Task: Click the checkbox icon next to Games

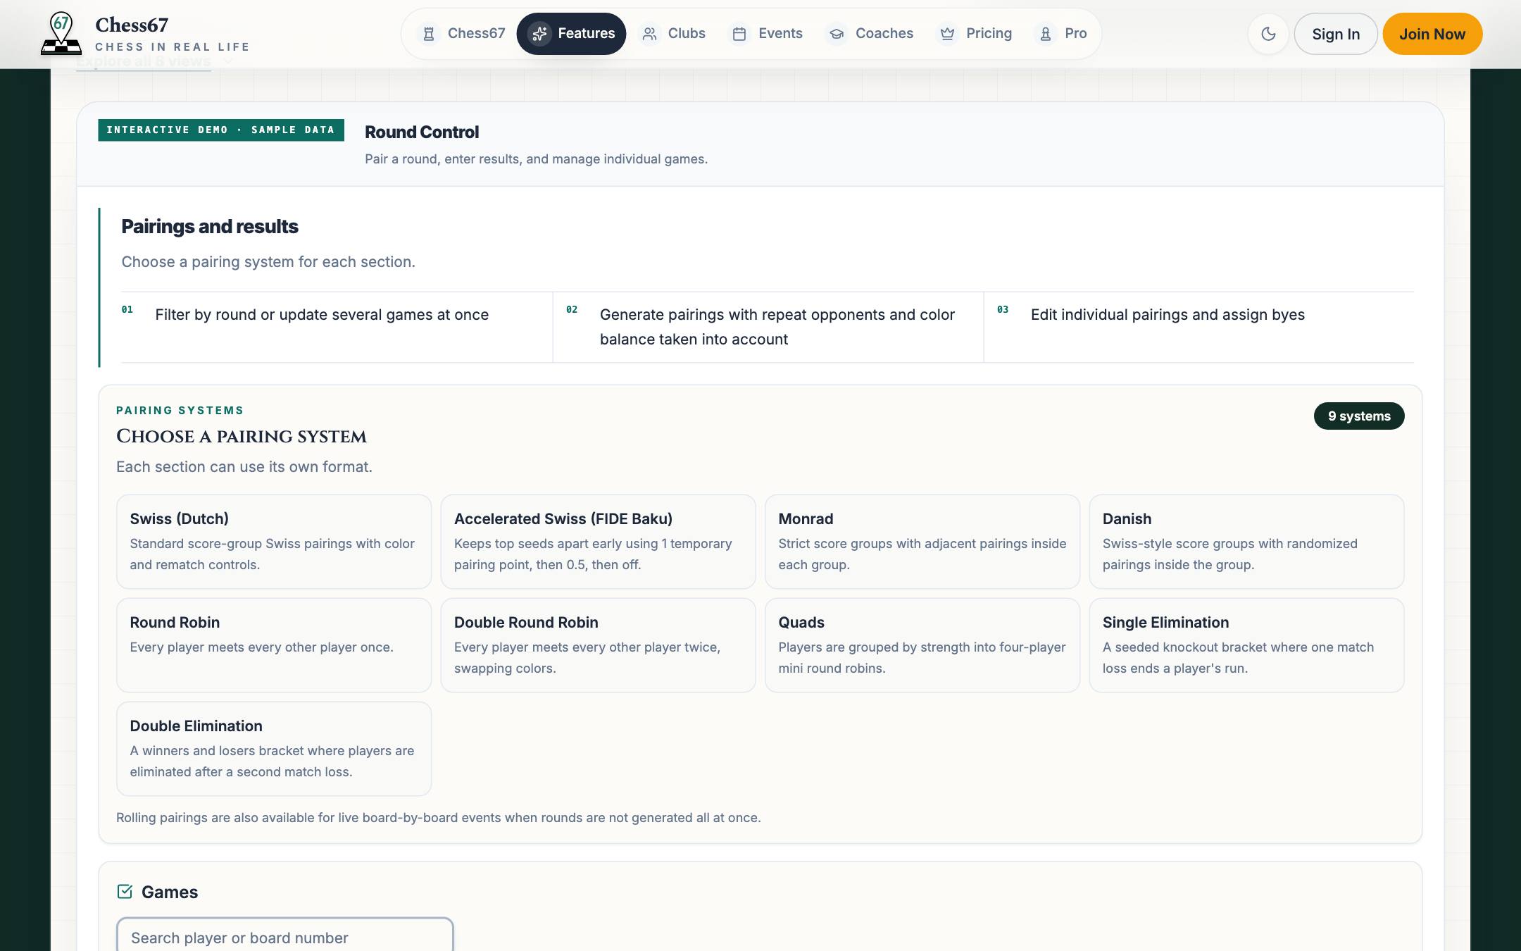Action: [125, 892]
